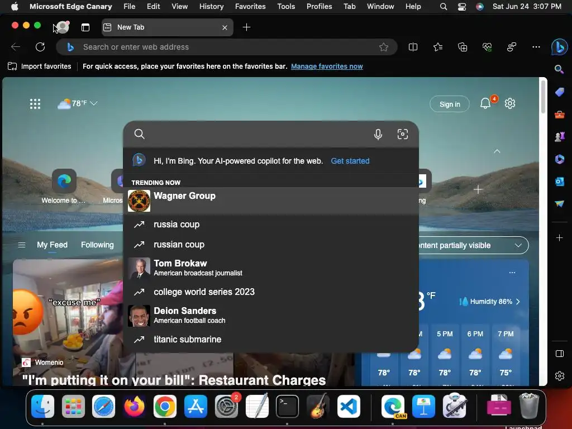The height and width of the screenshot is (429, 572).
Task: Focus the address bar field
Action: [x=226, y=47]
